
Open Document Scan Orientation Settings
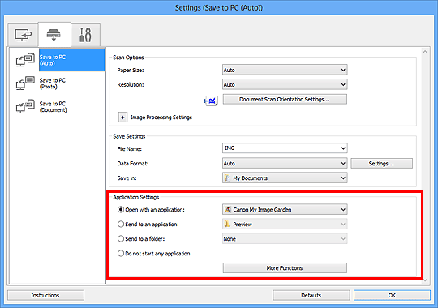coord(285,99)
